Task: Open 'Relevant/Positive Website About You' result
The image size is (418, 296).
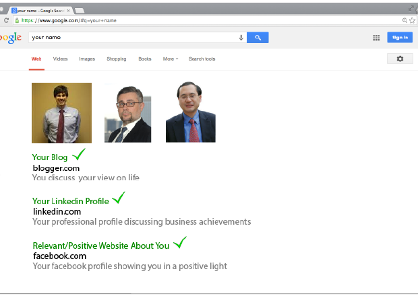Action: [x=101, y=246]
